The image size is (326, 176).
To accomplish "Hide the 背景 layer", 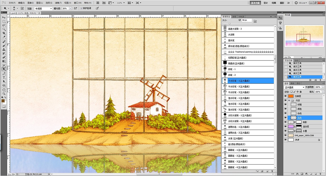I will pyautogui.click(x=286, y=140).
